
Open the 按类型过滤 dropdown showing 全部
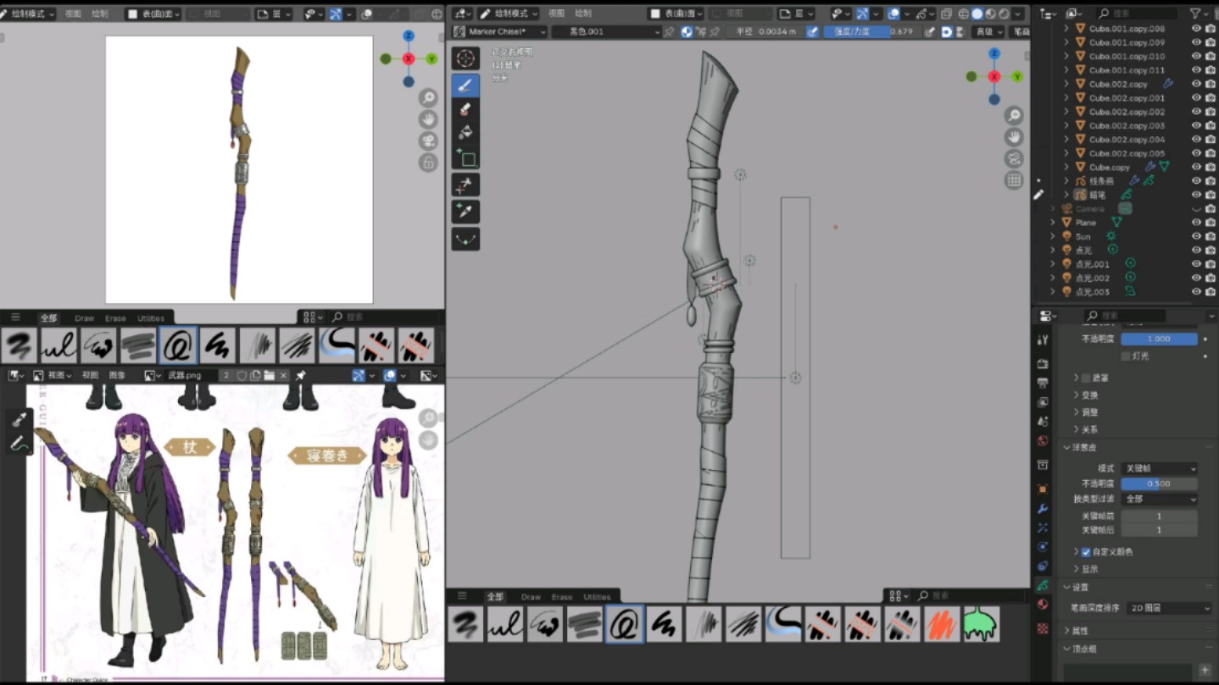click(x=1159, y=499)
